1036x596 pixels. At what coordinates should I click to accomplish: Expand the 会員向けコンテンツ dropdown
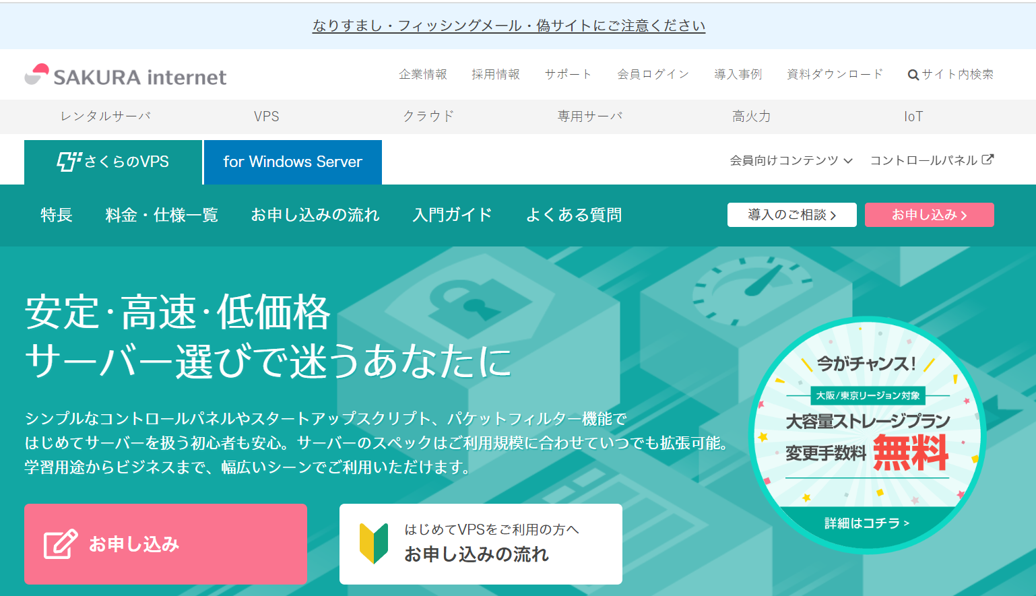(789, 161)
